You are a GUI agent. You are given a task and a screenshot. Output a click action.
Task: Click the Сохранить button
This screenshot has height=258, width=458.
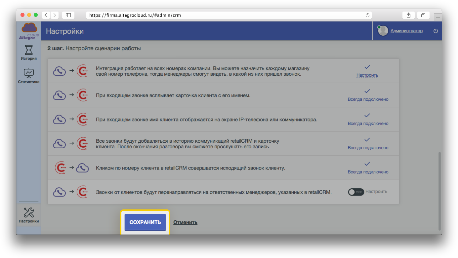[x=145, y=222]
